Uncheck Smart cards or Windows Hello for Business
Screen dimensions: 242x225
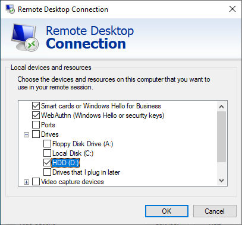pyautogui.click(x=36, y=106)
